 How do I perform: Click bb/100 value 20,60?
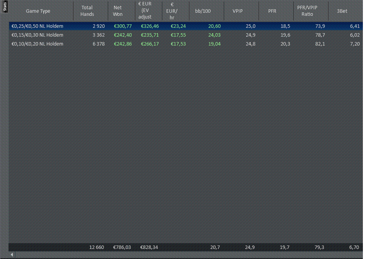coord(214,26)
